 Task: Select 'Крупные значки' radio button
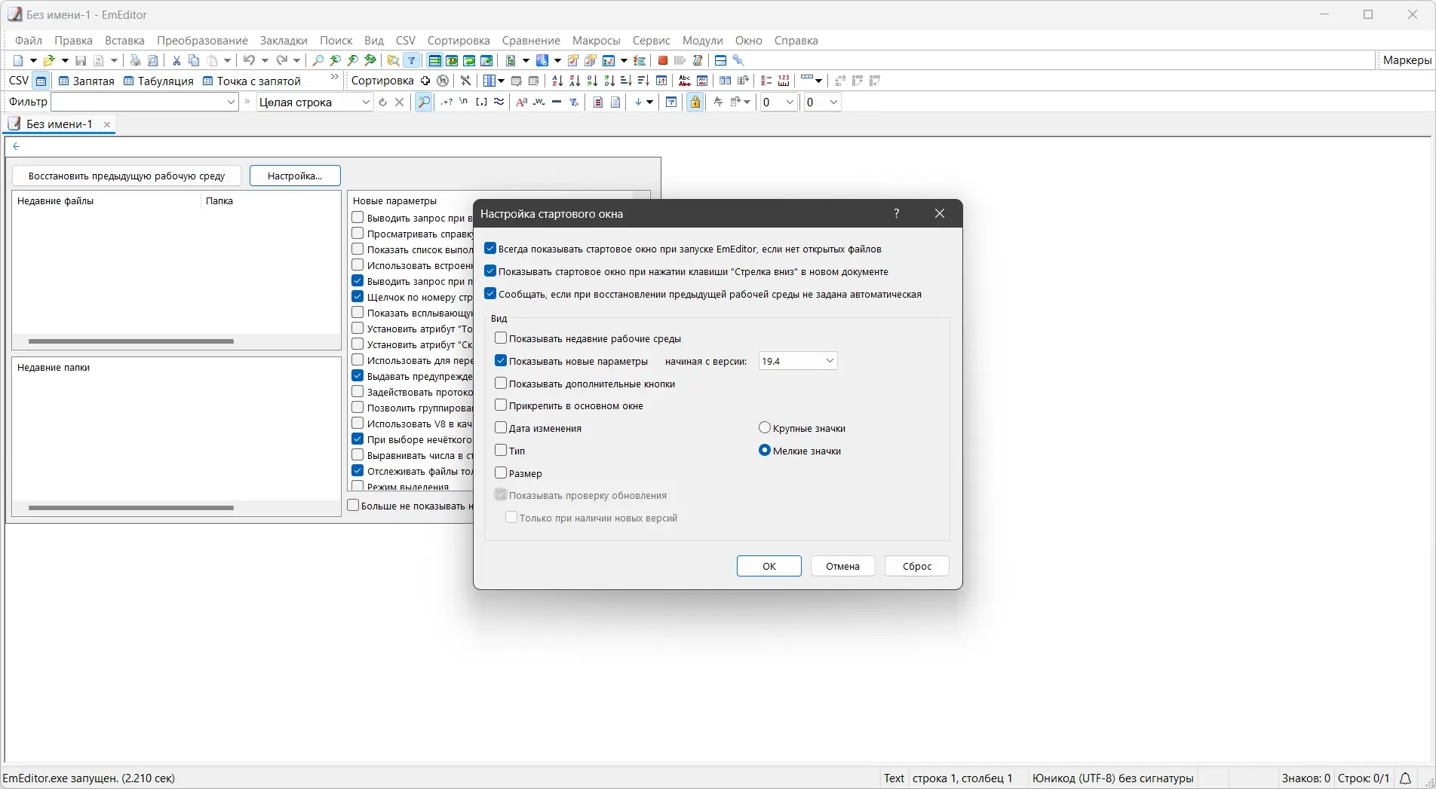coord(765,428)
